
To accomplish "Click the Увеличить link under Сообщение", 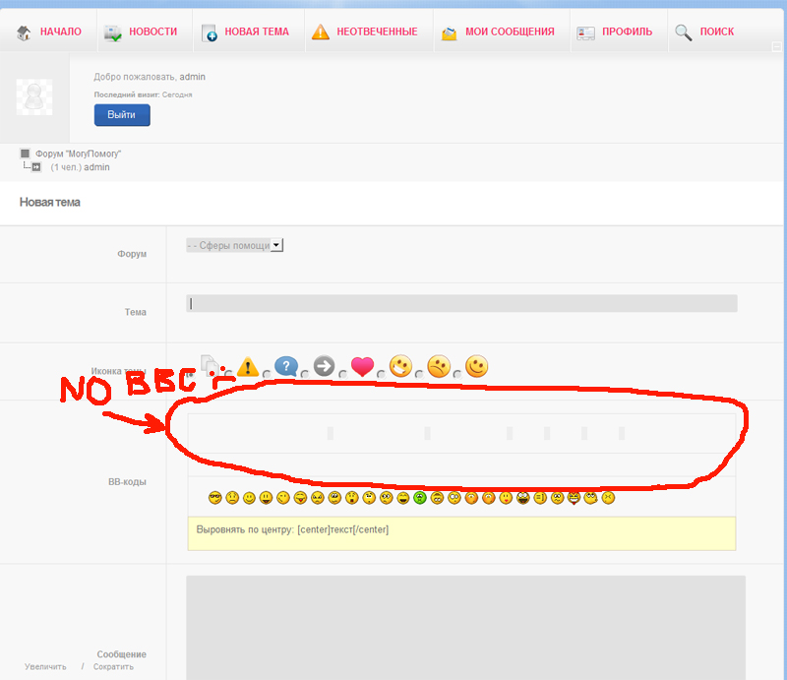I will pos(45,667).
